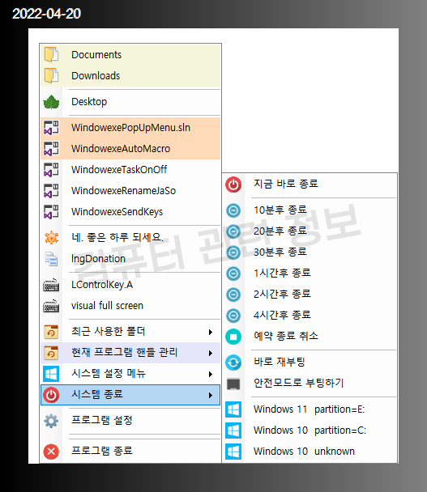Click the folder history icon beside 최근 사용한 폴더
Viewport: 427px width, 492px height.
[51, 332]
